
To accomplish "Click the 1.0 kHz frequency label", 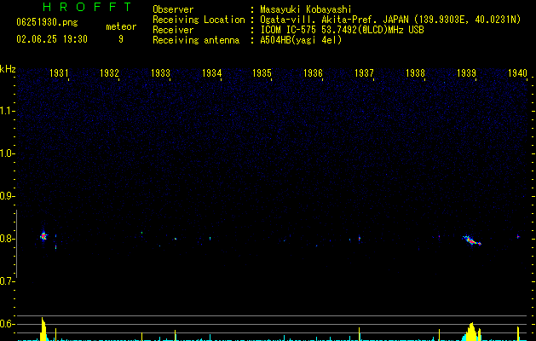I will click(7, 153).
